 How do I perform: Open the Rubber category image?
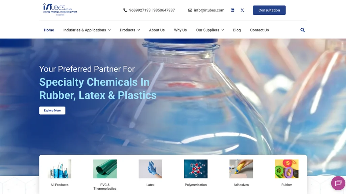coord(287,169)
